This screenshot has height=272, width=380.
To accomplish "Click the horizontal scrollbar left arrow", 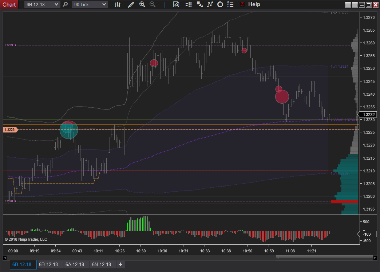I will [x=5, y=258].
